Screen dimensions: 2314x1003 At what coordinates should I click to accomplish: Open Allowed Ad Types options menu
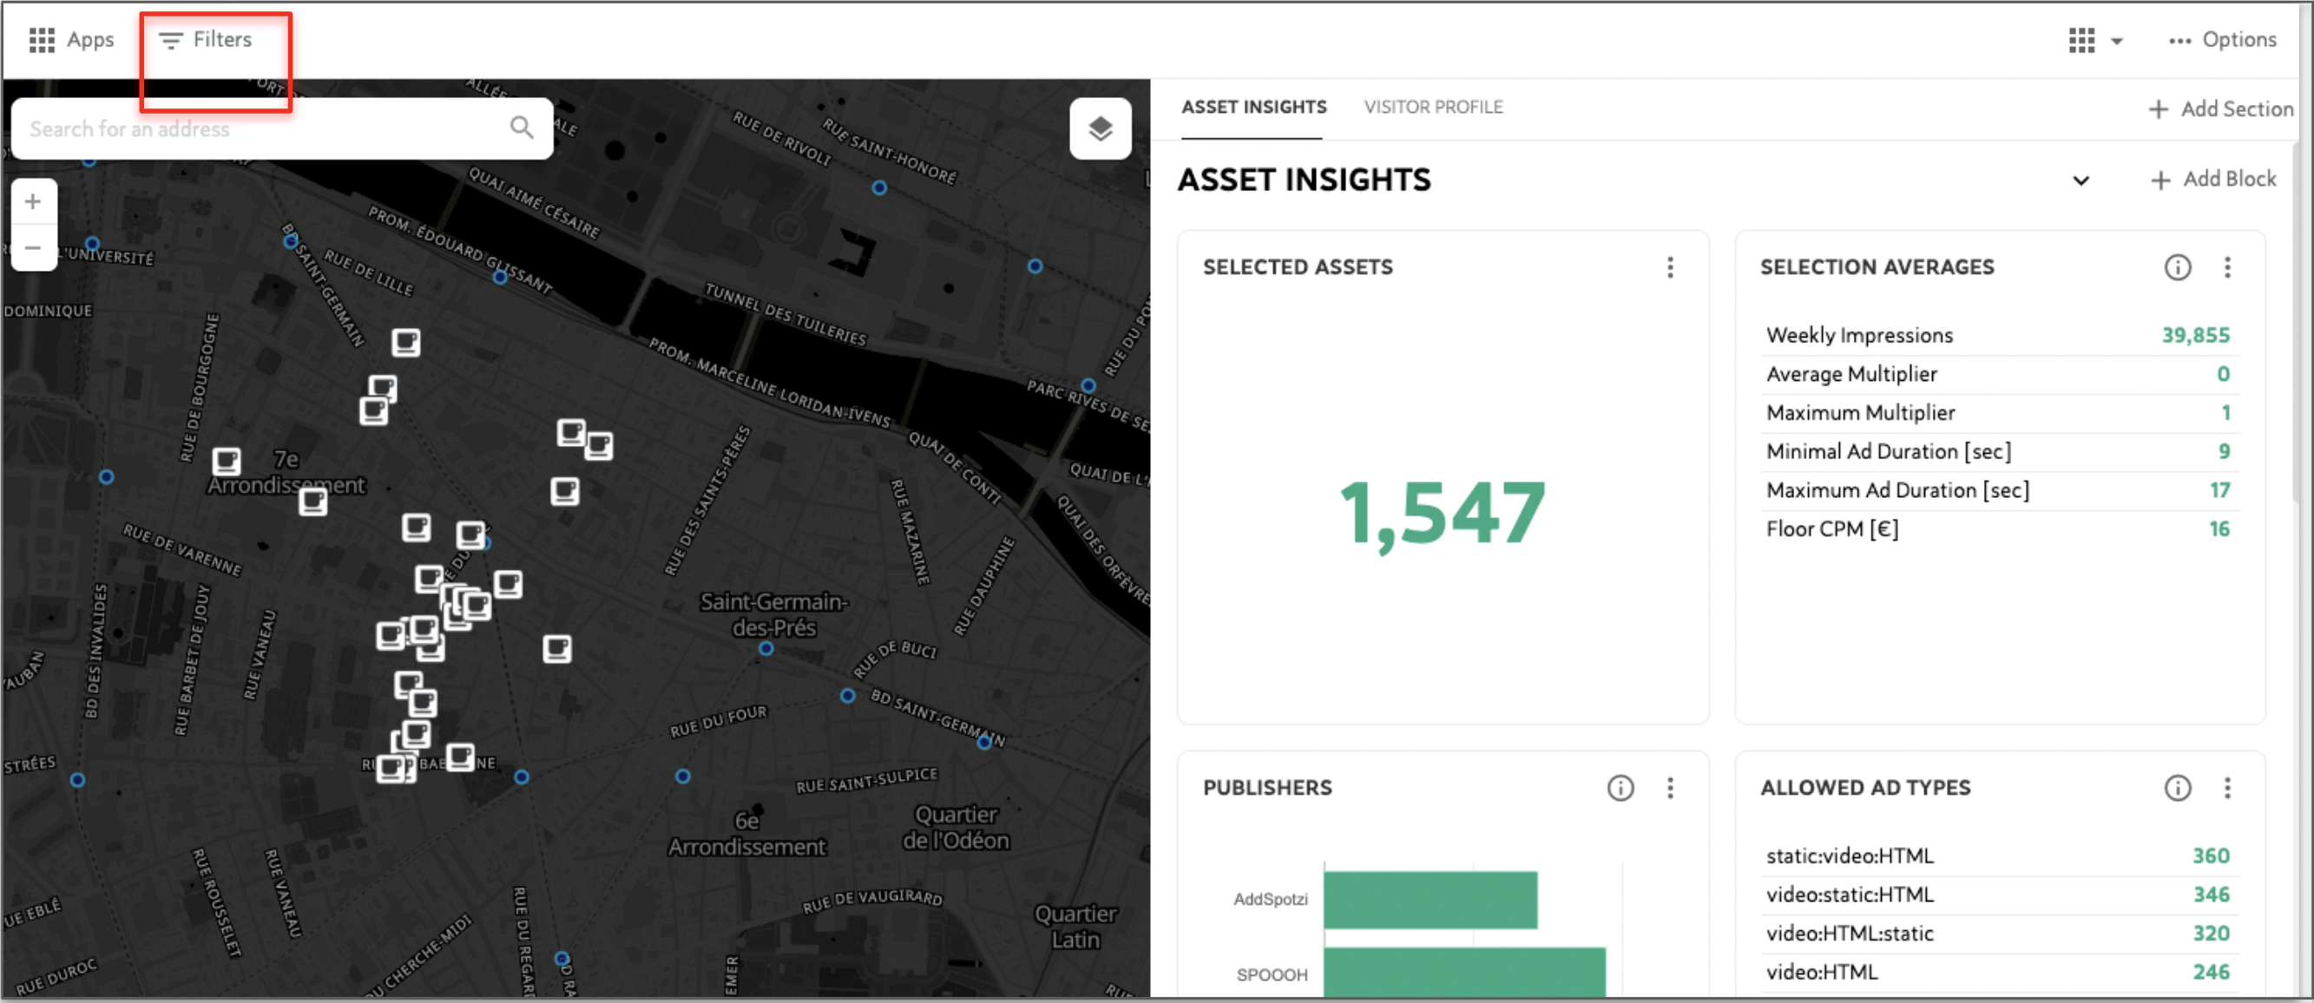[2227, 788]
